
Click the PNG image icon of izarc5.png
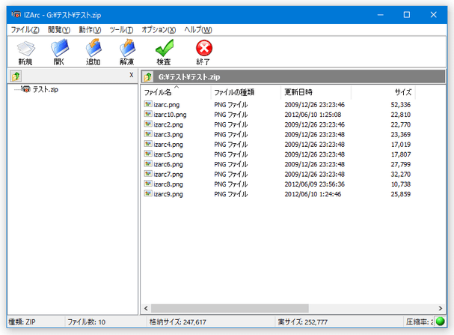pyautogui.click(x=148, y=154)
